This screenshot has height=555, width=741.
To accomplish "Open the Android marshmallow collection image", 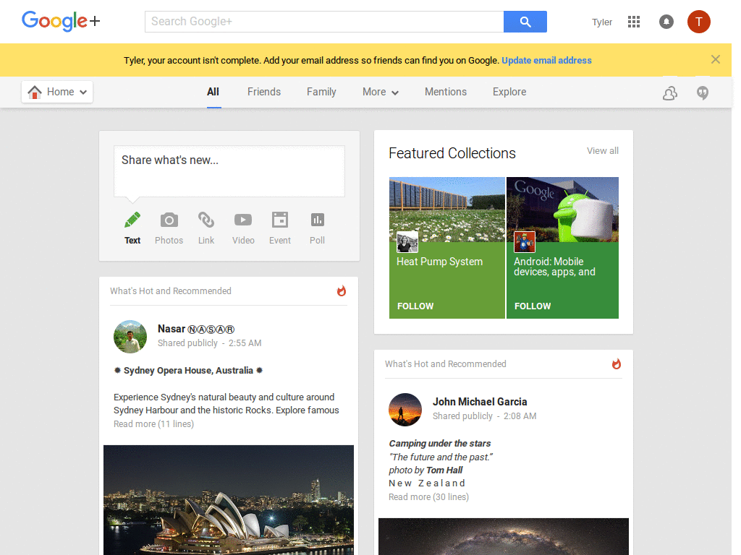I will (562, 209).
